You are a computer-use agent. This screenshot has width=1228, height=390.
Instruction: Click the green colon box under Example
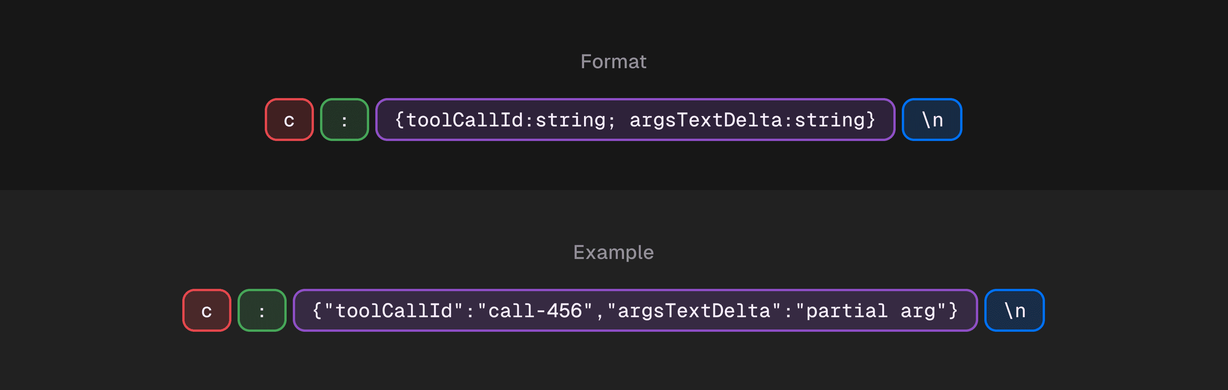(262, 310)
